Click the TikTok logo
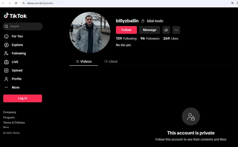The height and width of the screenshot is (147, 238). 15,16
